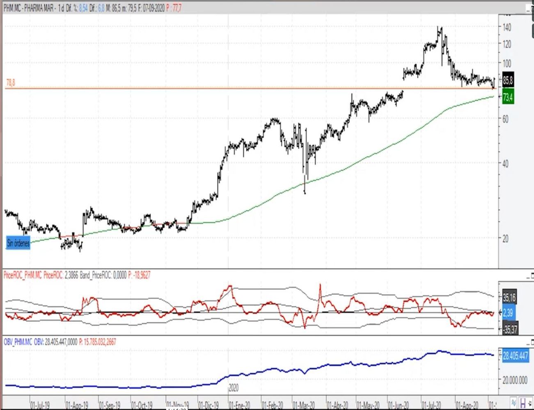Click the '01-Jul-19' date axis label
This screenshot has height=410, width=534.
pos(40,405)
